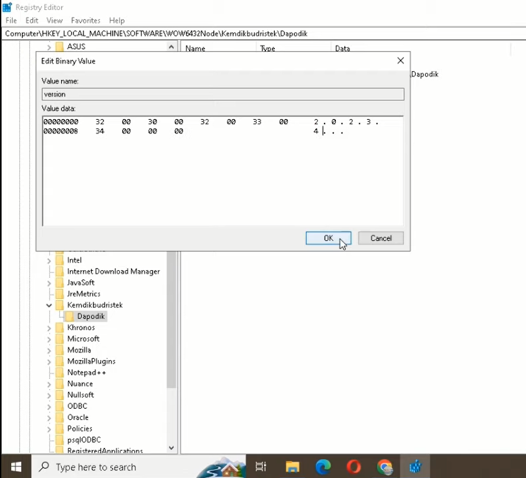This screenshot has height=478, width=526.
Task: Select the Internet Download Manager key
Action: tap(113, 271)
